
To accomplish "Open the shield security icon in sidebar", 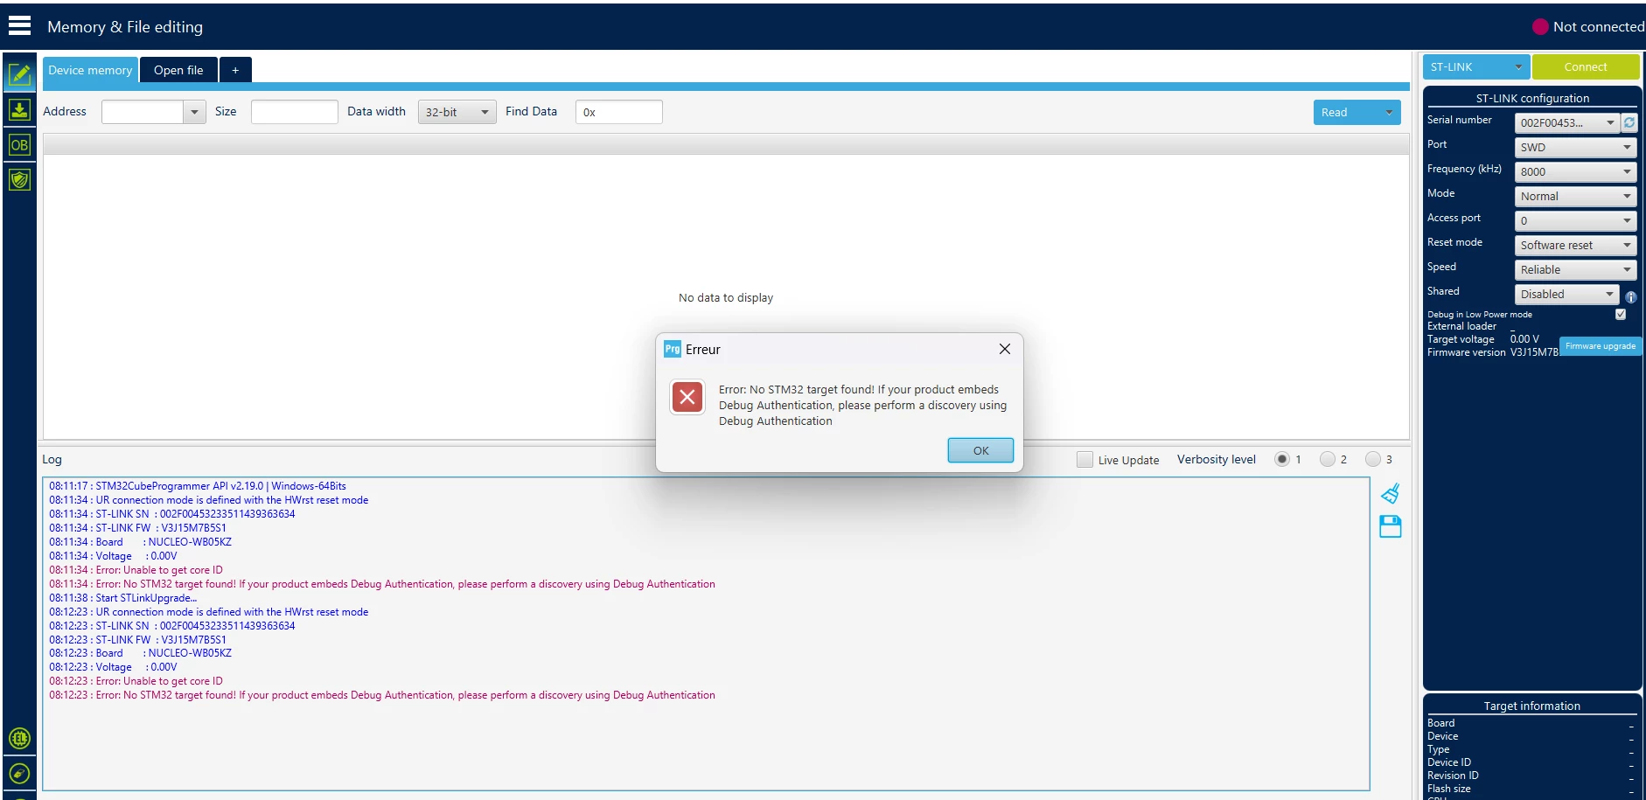I will click(19, 179).
